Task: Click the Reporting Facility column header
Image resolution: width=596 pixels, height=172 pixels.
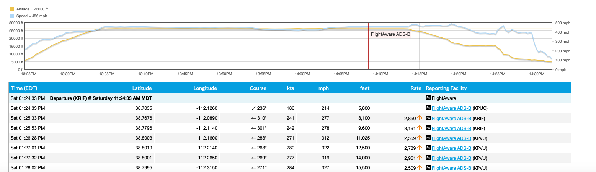Action: click(x=446, y=88)
